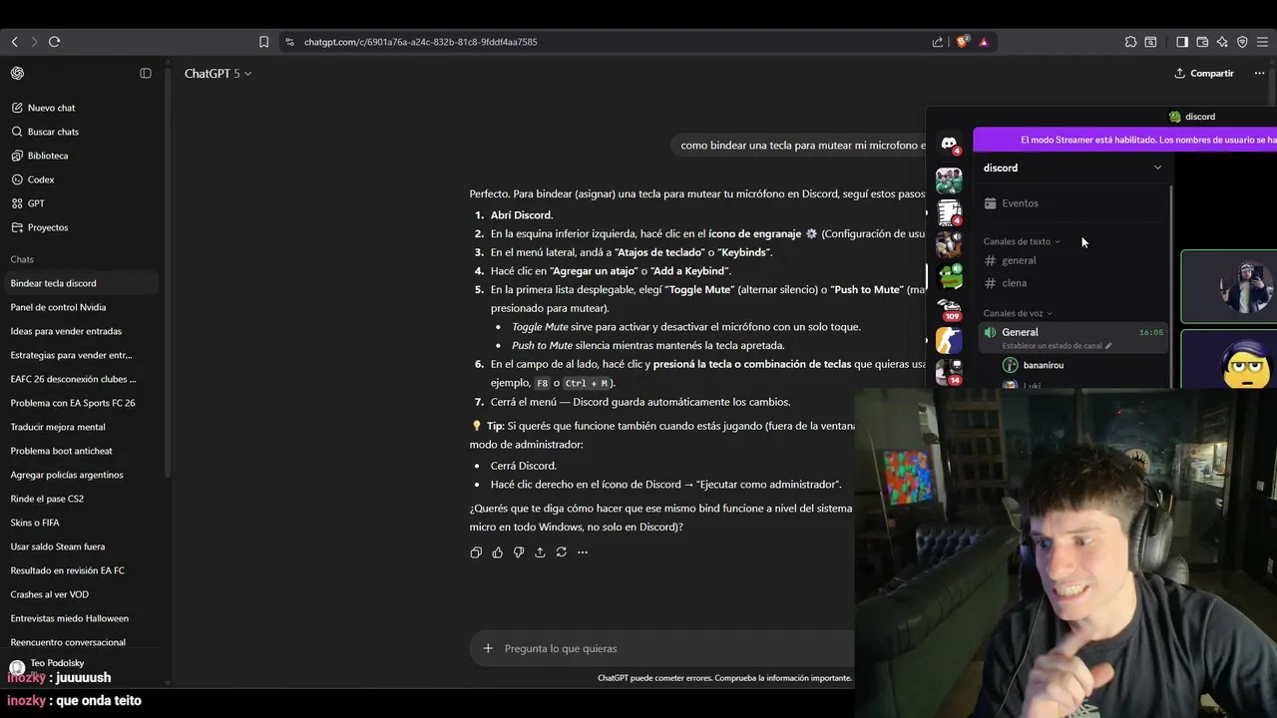1277x718 pixels.
Task: Regenerate the response
Action: 562,552
